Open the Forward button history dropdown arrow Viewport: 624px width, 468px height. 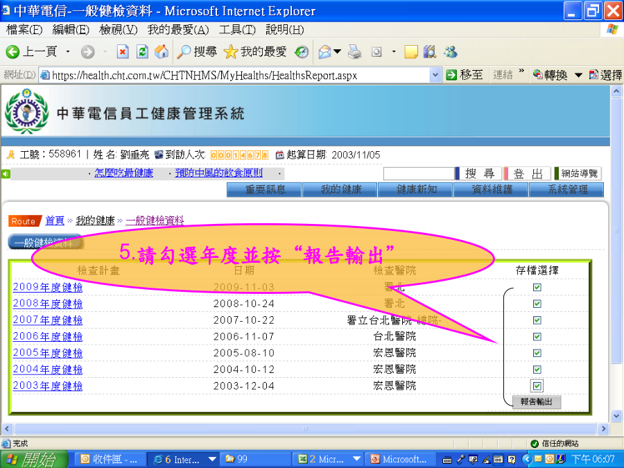click(105, 52)
